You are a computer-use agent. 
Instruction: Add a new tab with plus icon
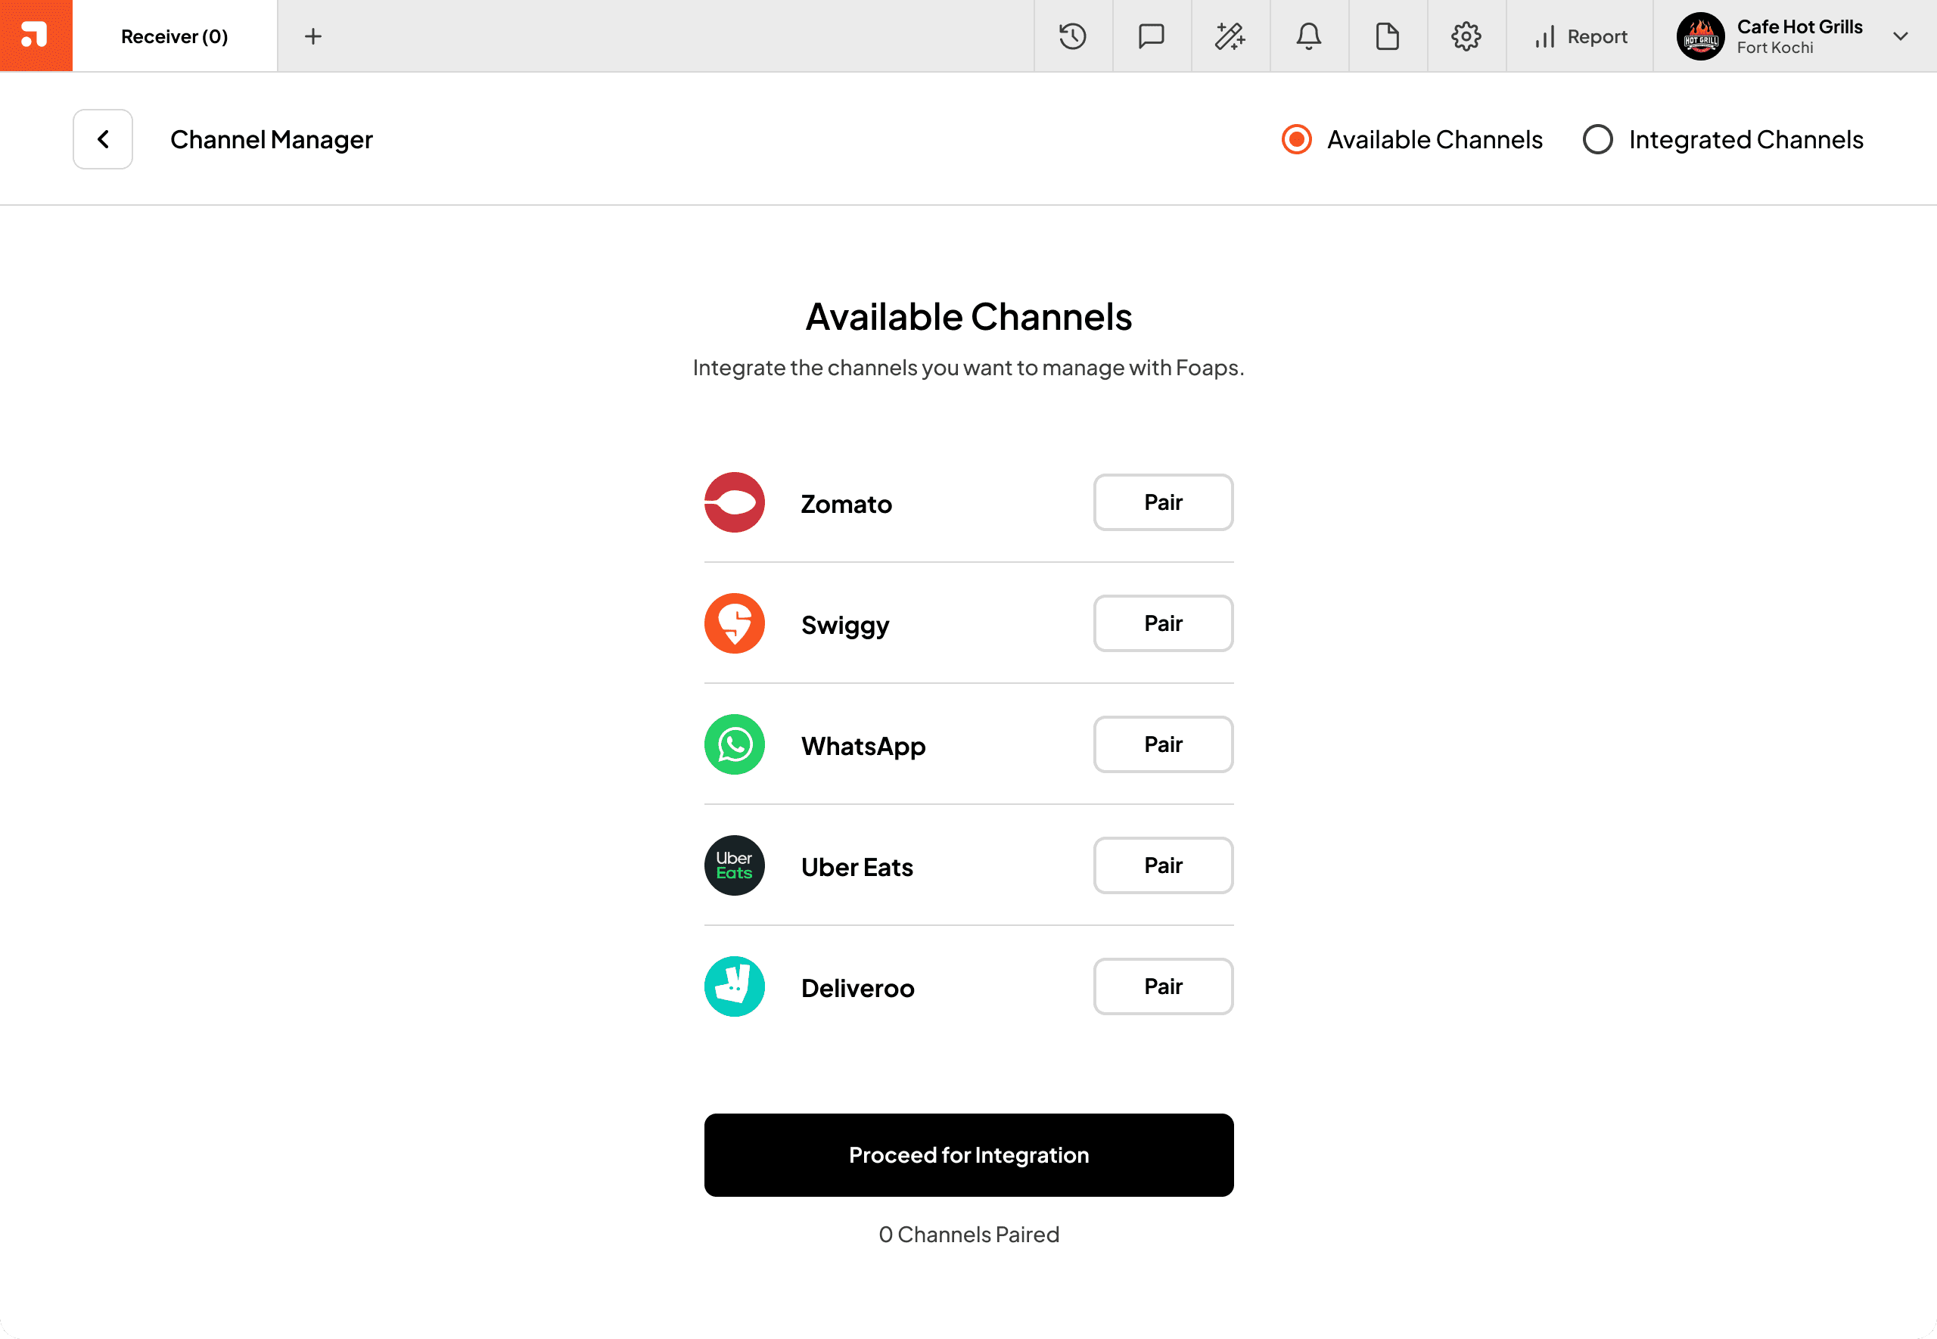(313, 36)
